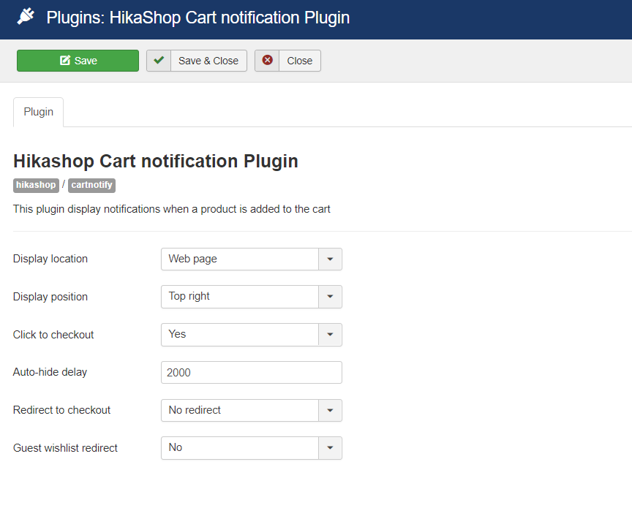The height and width of the screenshot is (527, 632).
Task: Click the Display location label
Action: (x=50, y=259)
